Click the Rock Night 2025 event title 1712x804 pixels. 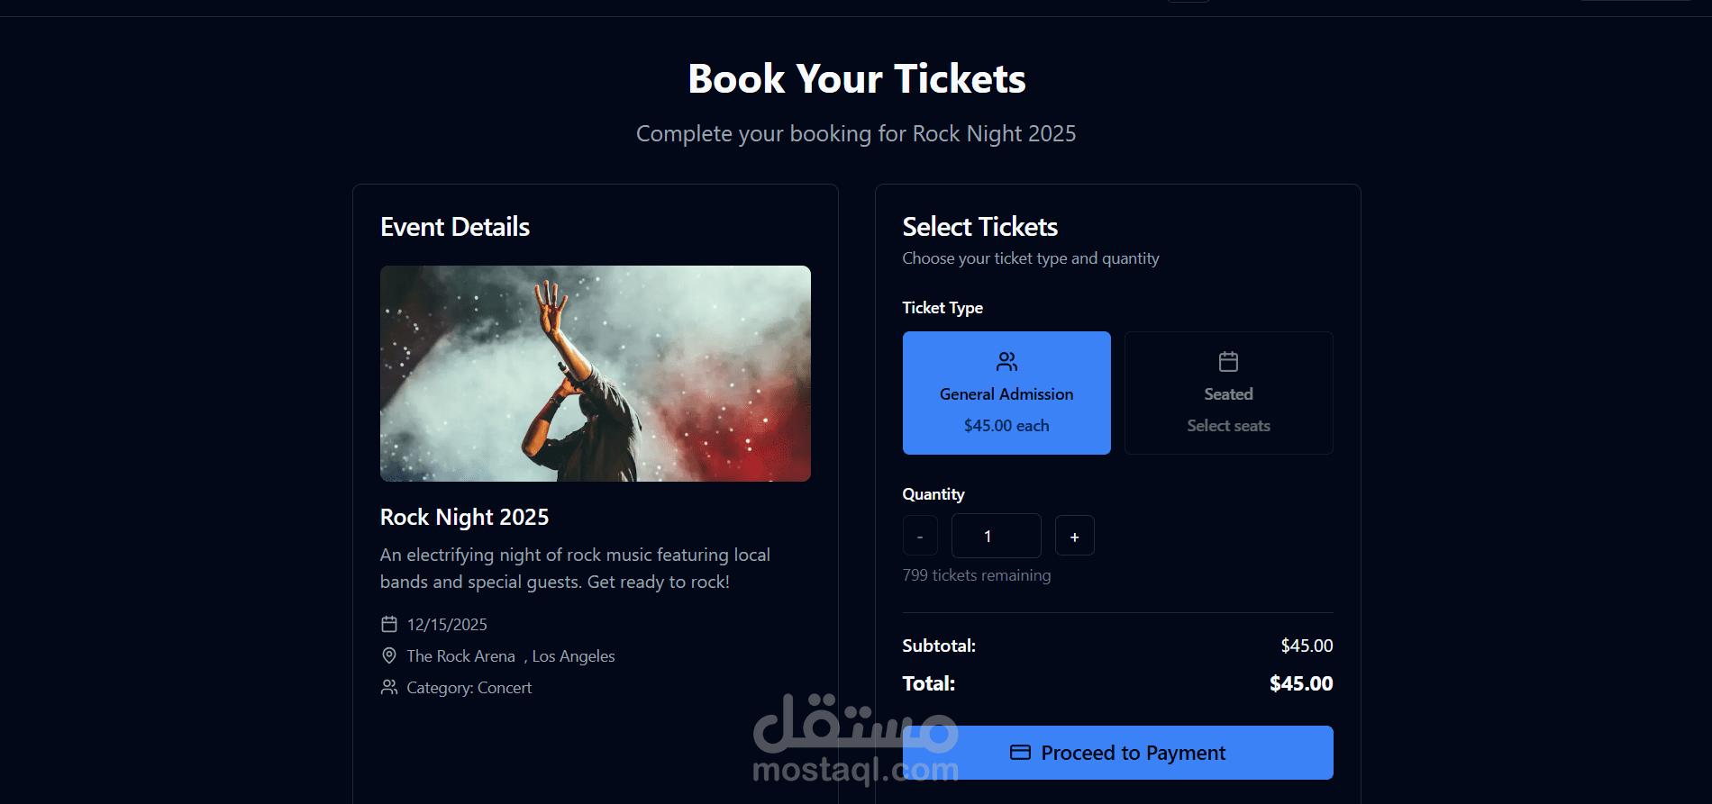[464, 517]
